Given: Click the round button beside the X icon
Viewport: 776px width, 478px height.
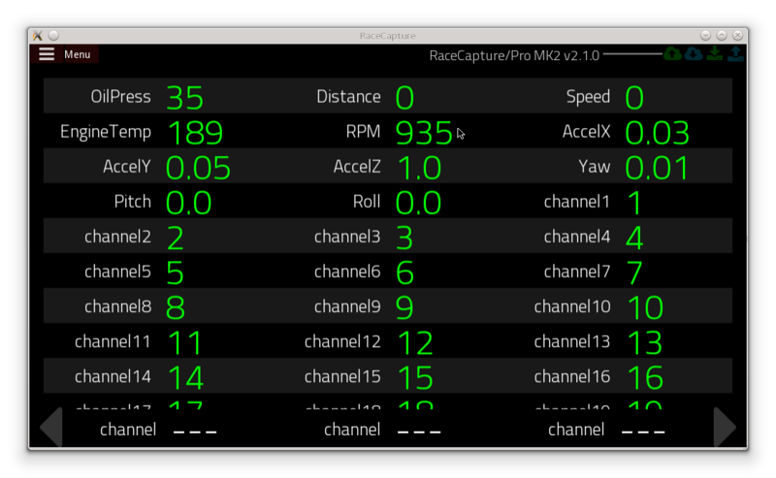Looking at the screenshot, I should pos(54,36).
